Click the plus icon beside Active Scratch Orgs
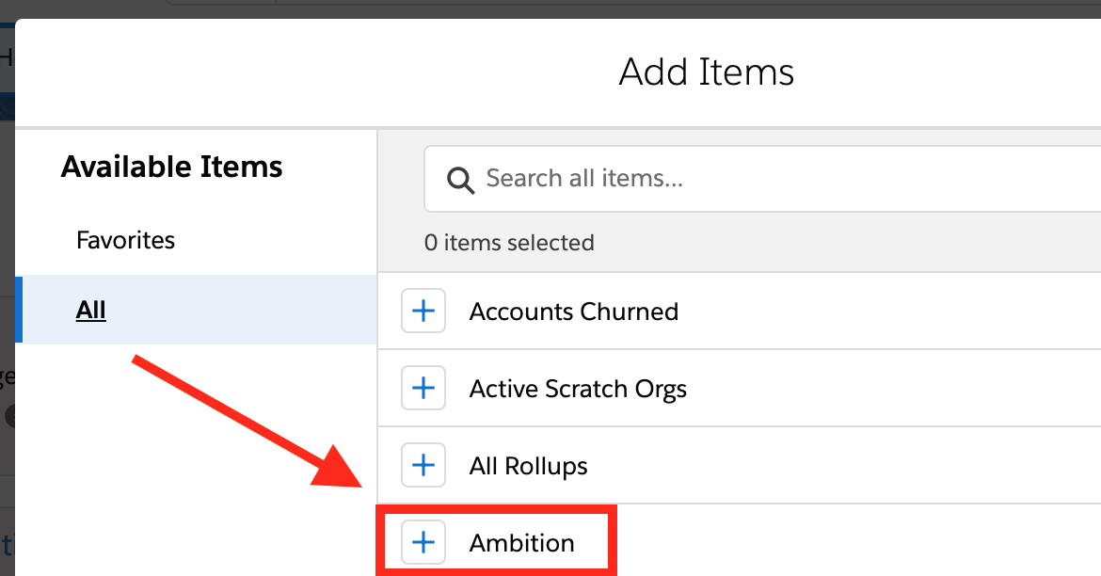 tap(423, 389)
